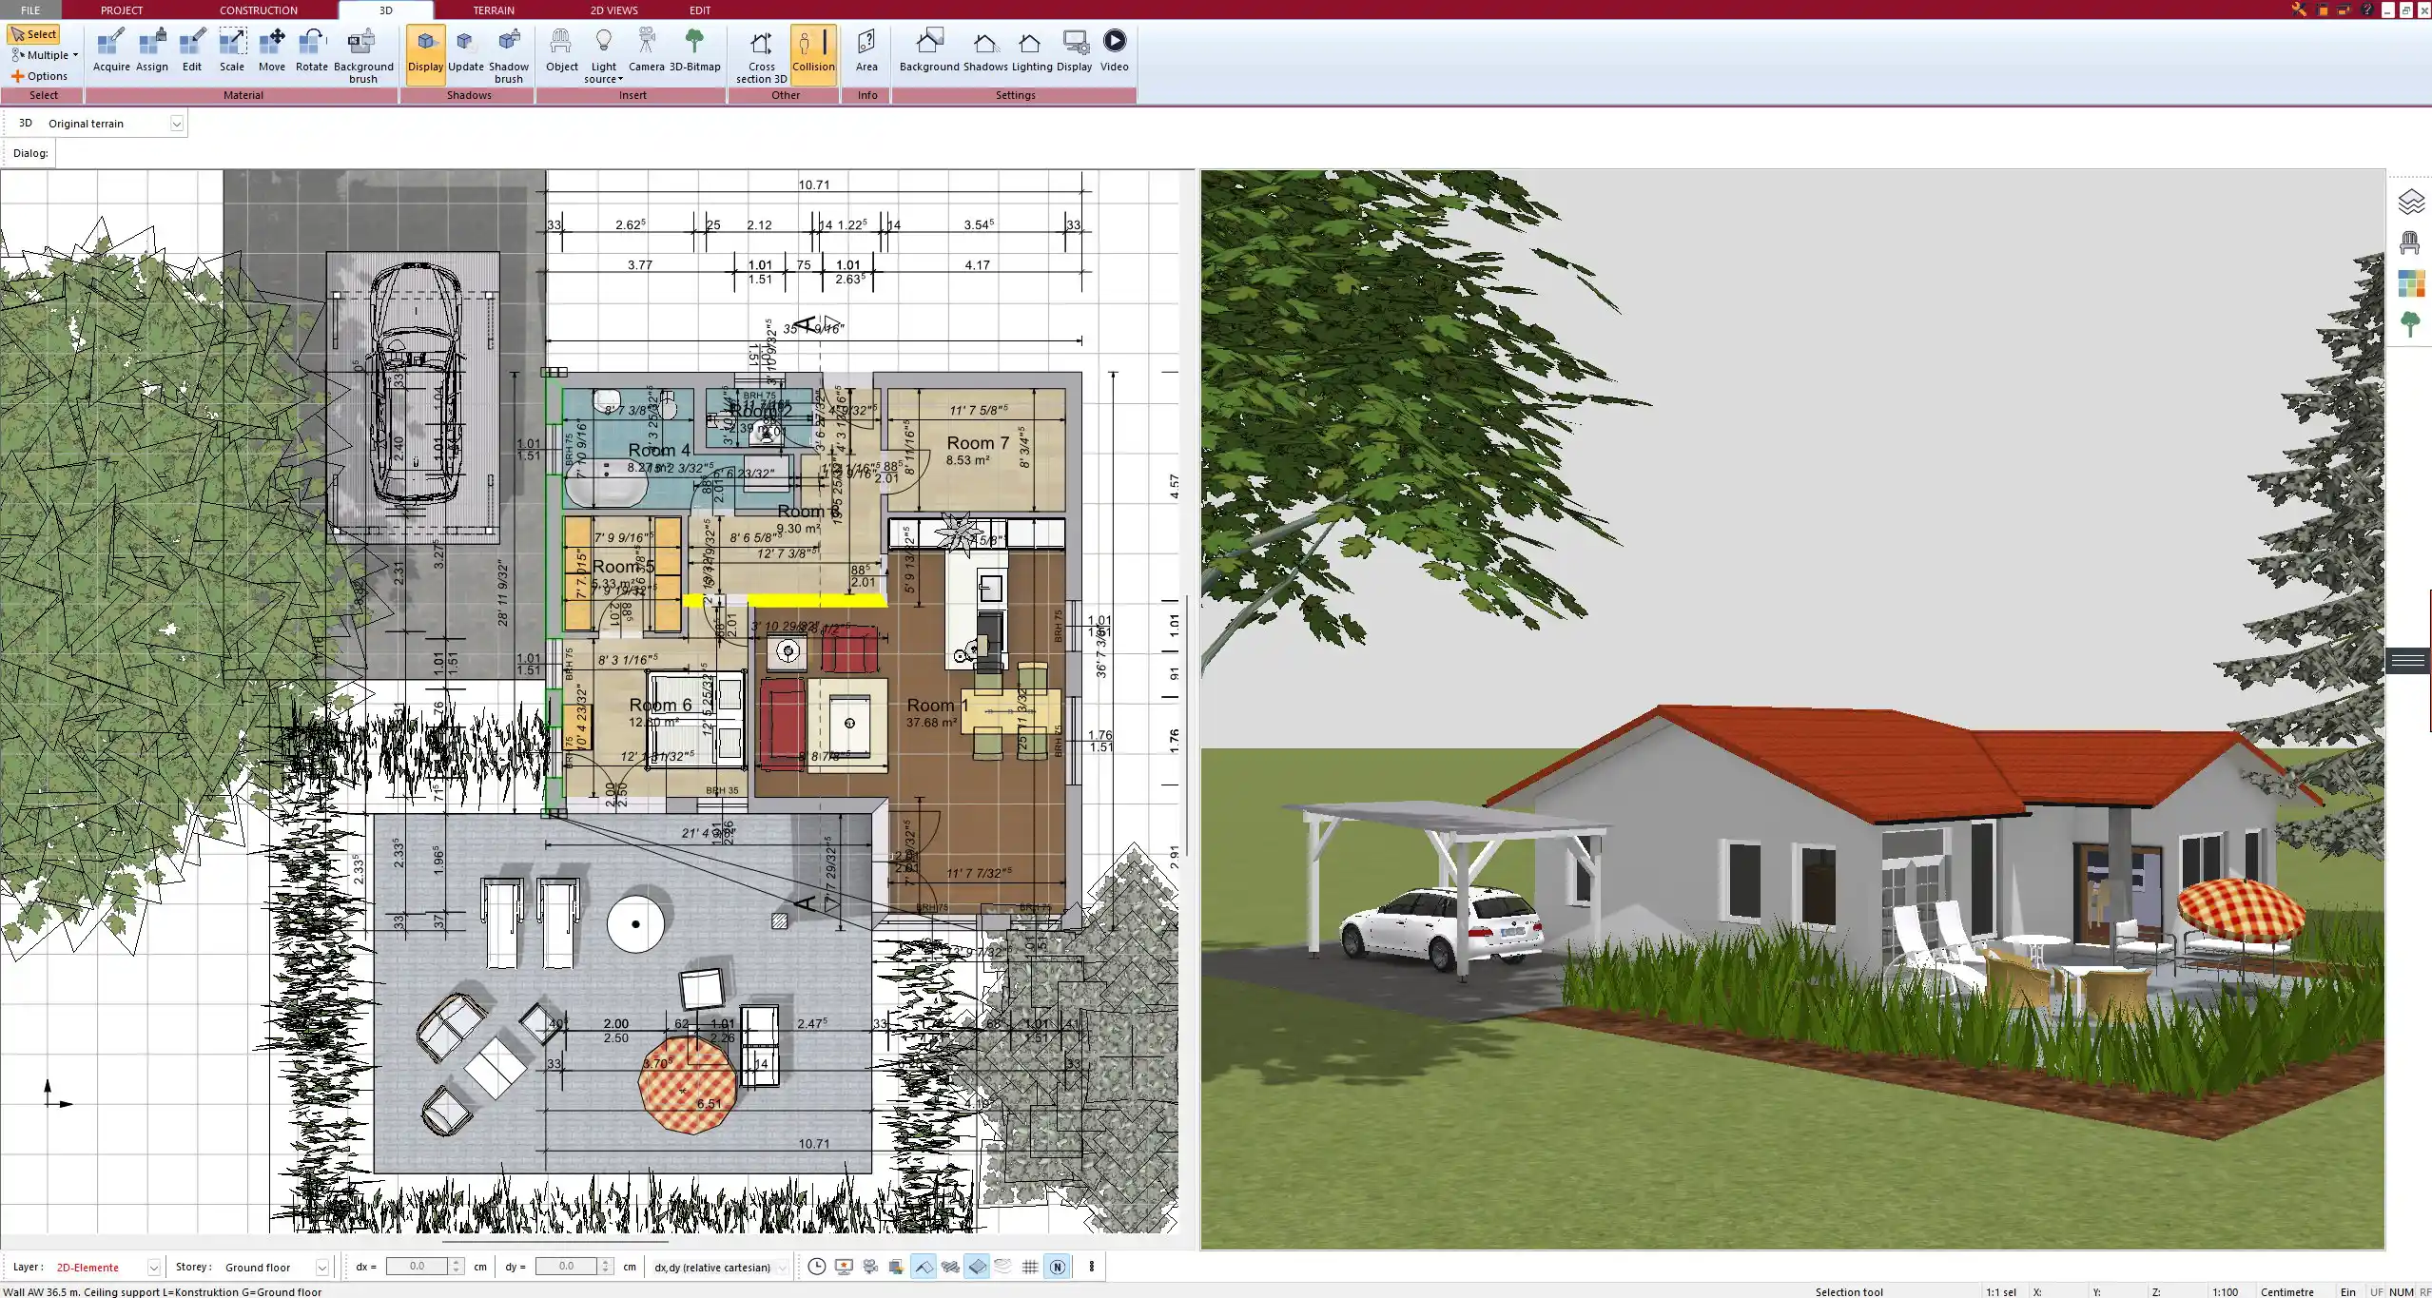This screenshot has width=2432, height=1298.
Task: Open the furniture catalog chair icon
Action: (2410, 243)
